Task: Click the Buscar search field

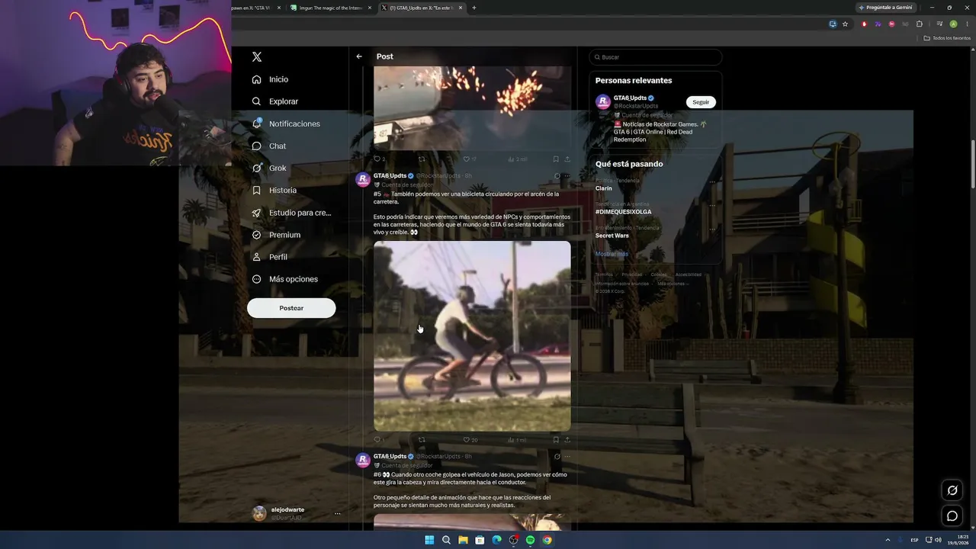Action: 655,57
